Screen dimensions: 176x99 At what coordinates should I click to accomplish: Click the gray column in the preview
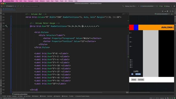pyautogui.click(x=151, y=53)
